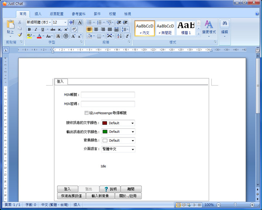
Task: Click the Decrease Indent icon
Action: (119, 22)
